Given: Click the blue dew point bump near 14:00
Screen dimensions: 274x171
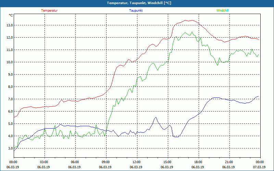Looking at the screenshot, I should (156, 117).
